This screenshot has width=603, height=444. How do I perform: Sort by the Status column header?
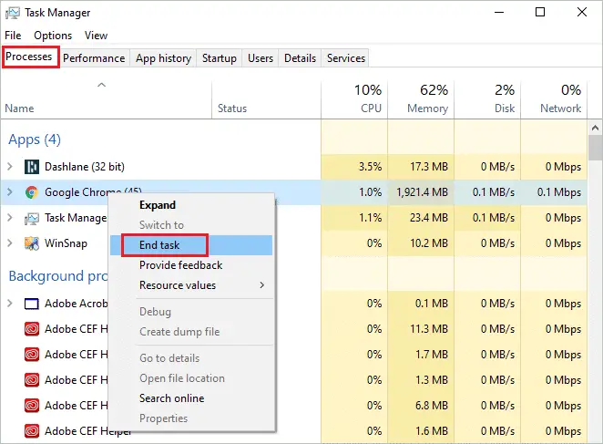pos(266,99)
